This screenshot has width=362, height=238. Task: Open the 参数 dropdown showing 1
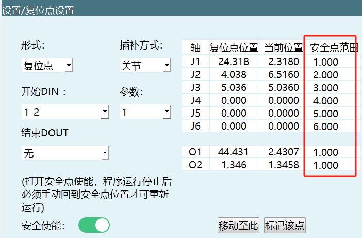coord(145,112)
